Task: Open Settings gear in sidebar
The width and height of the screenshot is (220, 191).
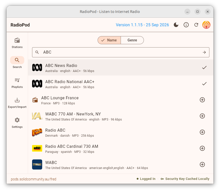Action: pyautogui.click(x=17, y=123)
